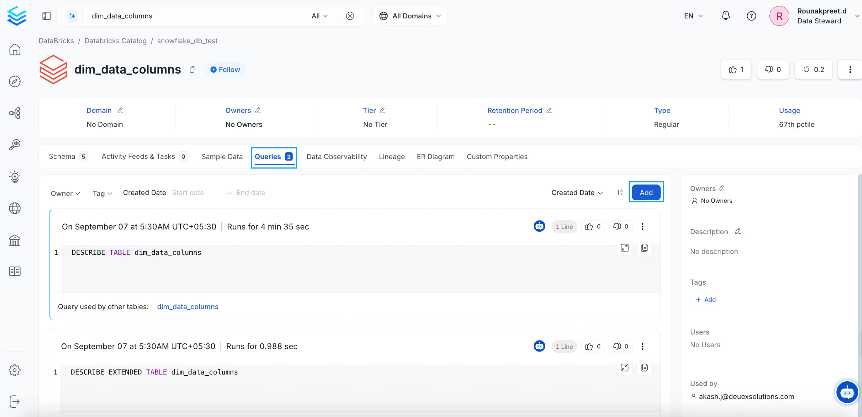The image size is (862, 417).
Task: Like the 4 min 35 sec query
Action: 593,227
